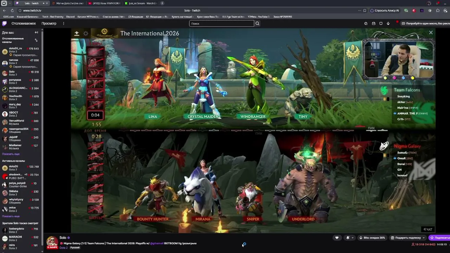Switch to the YouTube (4182) browser tab
450x253 pixels.
[104, 3]
